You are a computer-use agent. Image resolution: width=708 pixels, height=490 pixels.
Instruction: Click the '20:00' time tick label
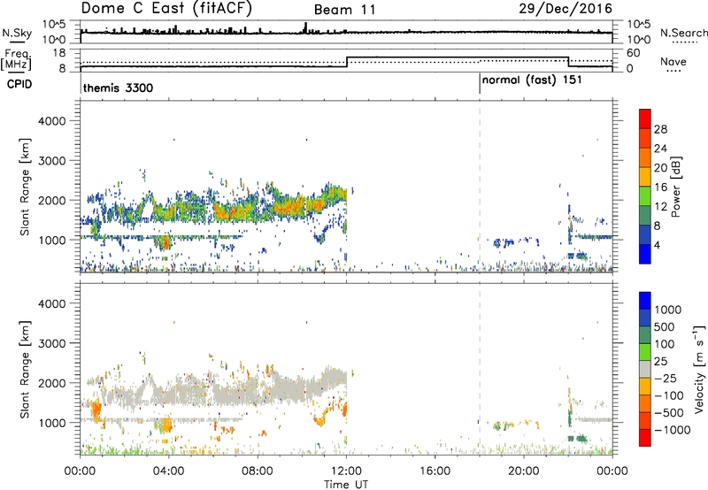[523, 471]
